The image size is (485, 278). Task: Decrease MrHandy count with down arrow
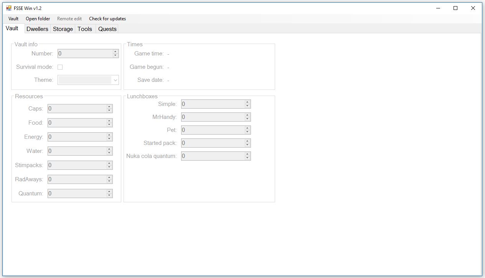coord(247,119)
